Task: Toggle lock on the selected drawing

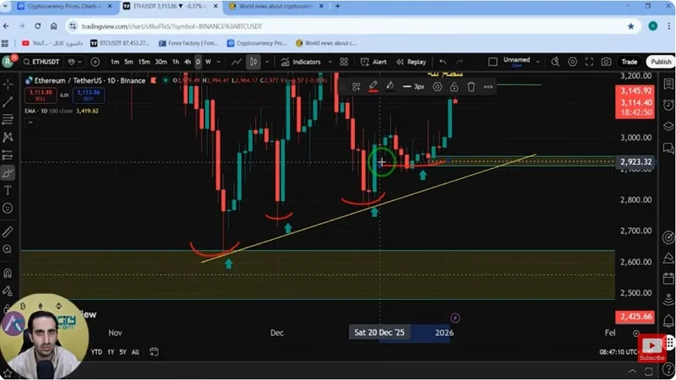Action: click(454, 86)
